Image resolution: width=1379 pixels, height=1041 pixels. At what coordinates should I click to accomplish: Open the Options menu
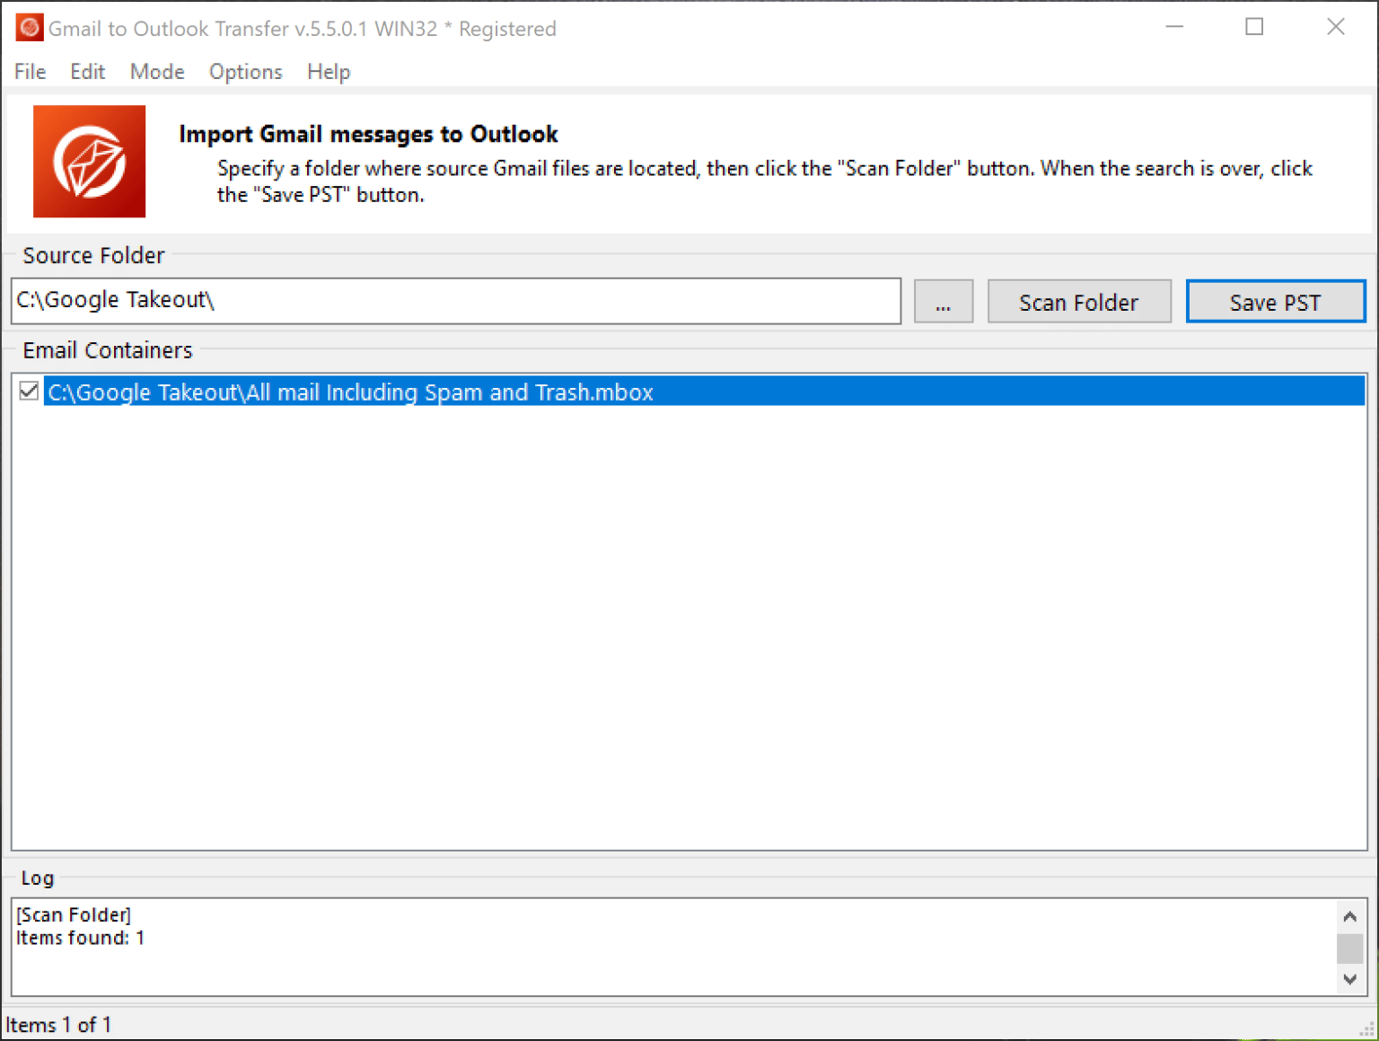[245, 72]
